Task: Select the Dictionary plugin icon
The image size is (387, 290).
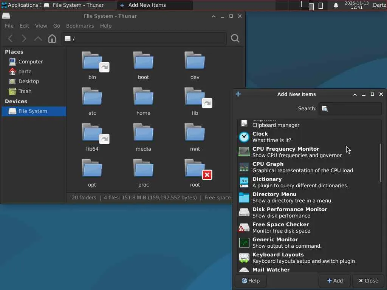Action: click(x=244, y=182)
